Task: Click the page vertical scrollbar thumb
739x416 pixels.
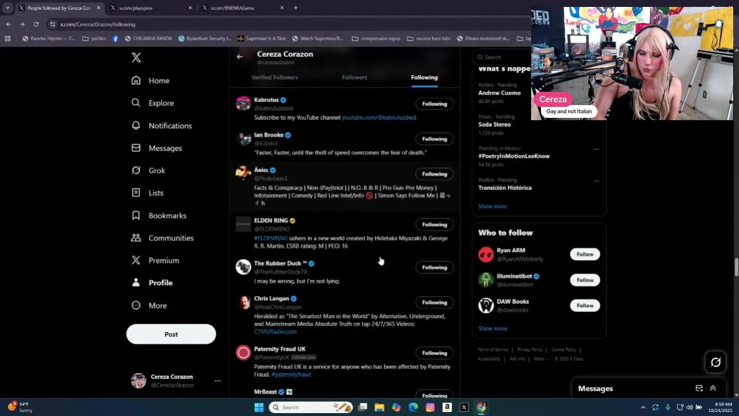Action: tap(736, 268)
